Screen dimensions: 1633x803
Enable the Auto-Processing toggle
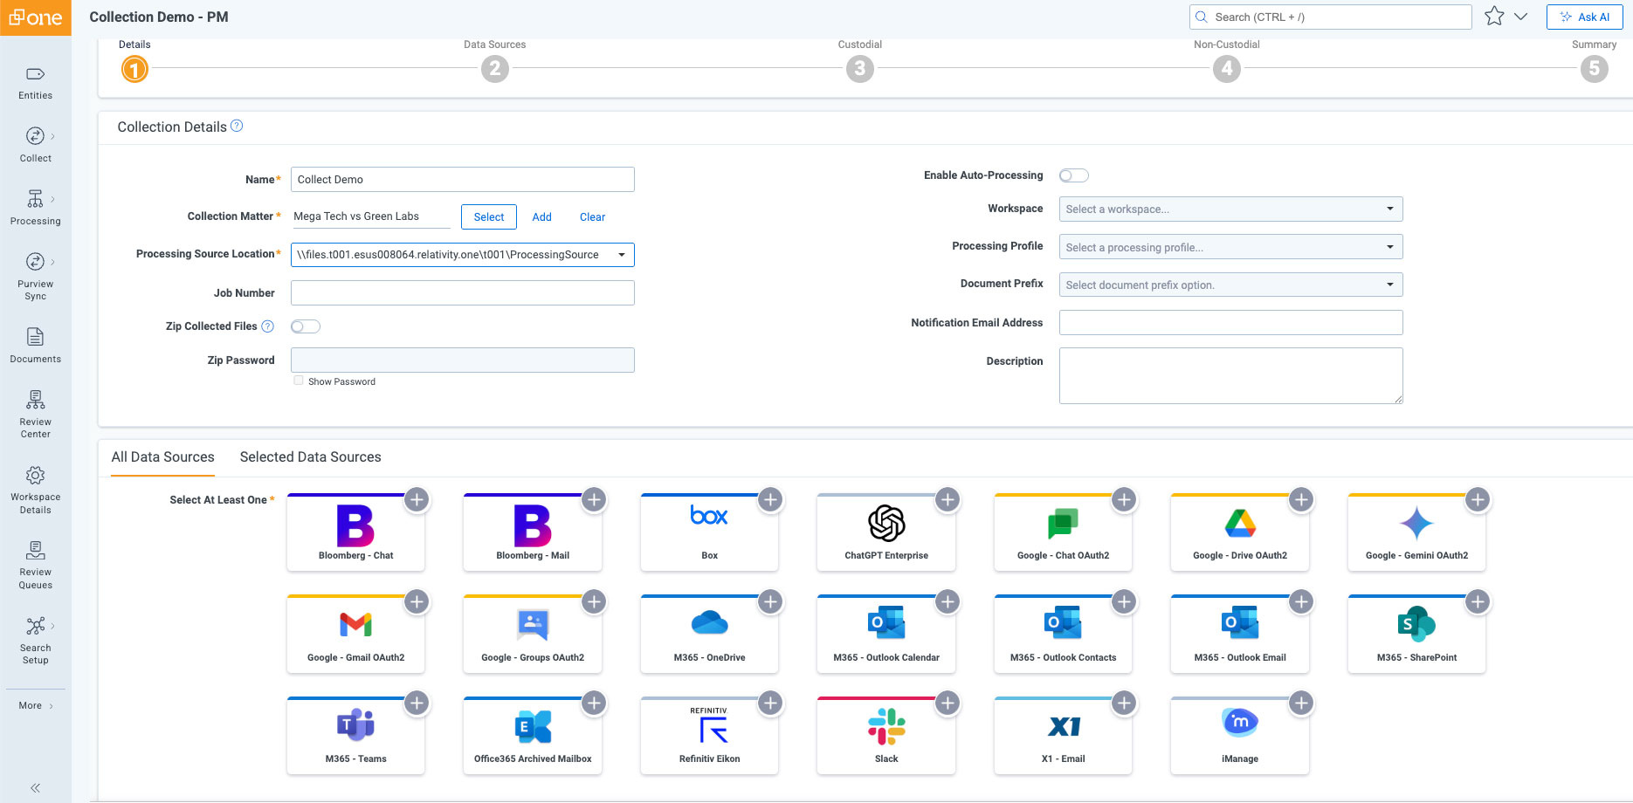point(1073,175)
